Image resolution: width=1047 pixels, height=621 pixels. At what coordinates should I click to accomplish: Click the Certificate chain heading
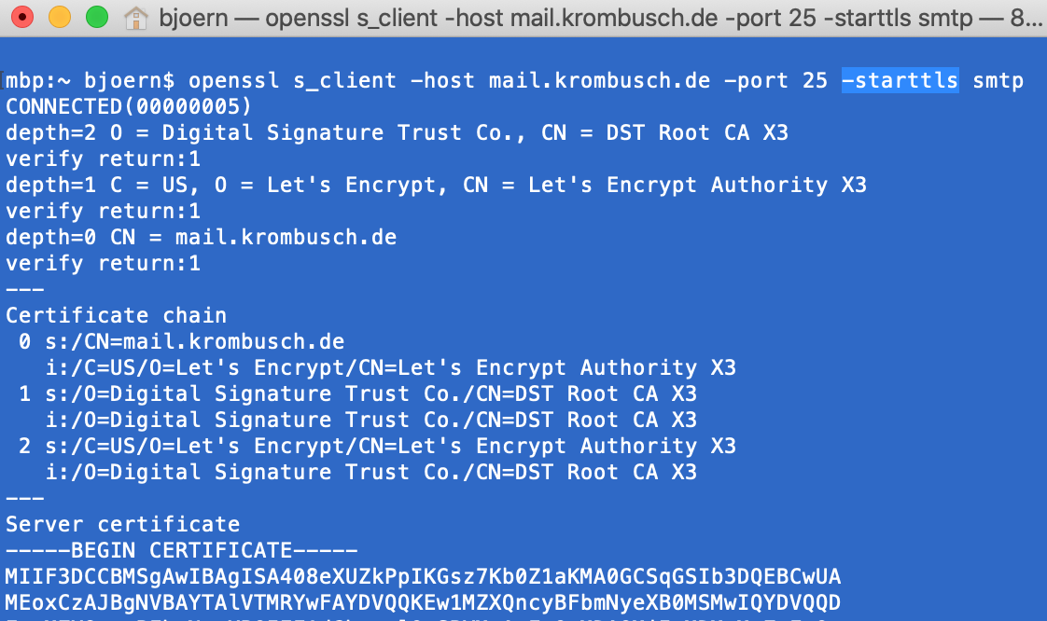(117, 315)
